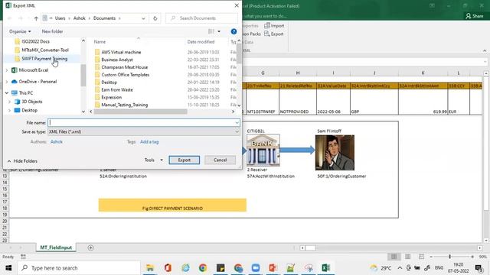The image size is (490, 275).
Task: Switch to Page Layout view
Action: click(407, 257)
